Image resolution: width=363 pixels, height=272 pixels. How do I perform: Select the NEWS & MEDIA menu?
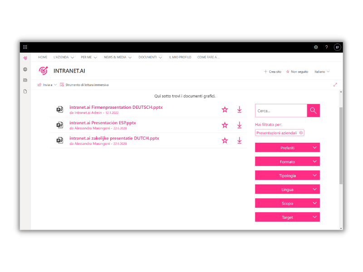pos(116,57)
